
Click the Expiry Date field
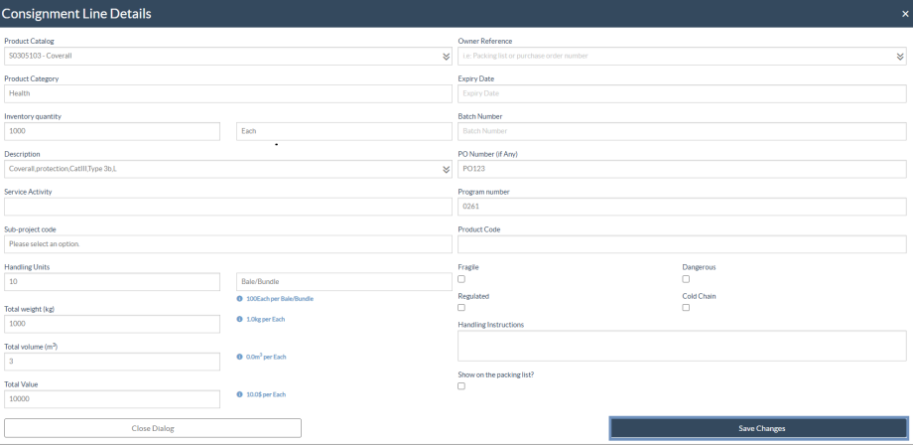coord(683,93)
